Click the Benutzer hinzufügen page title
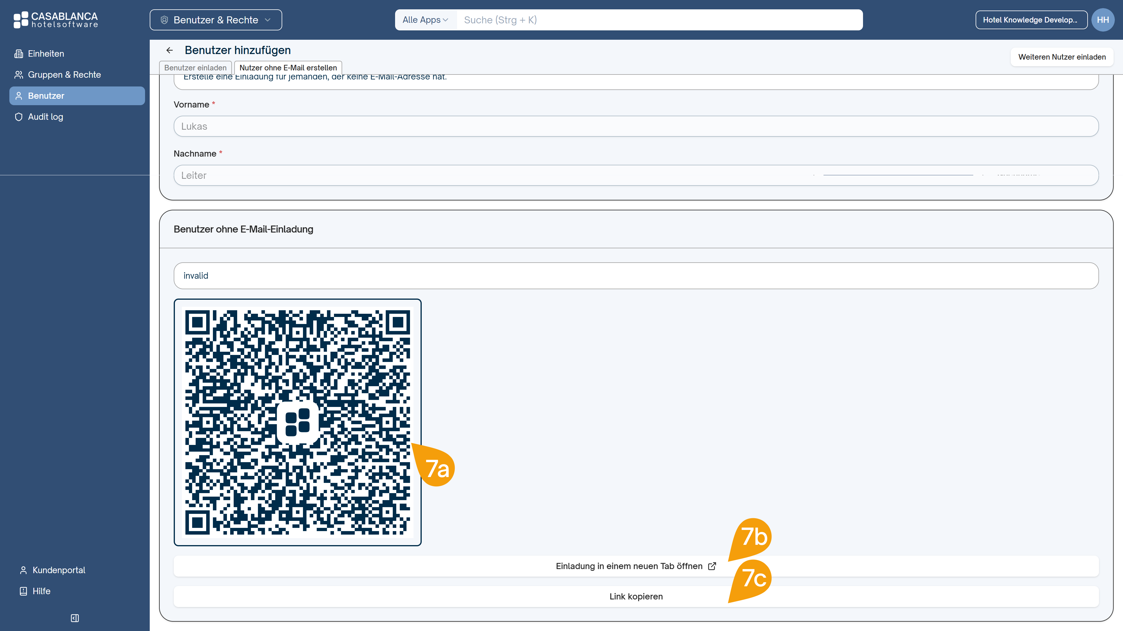The width and height of the screenshot is (1123, 631). point(237,50)
